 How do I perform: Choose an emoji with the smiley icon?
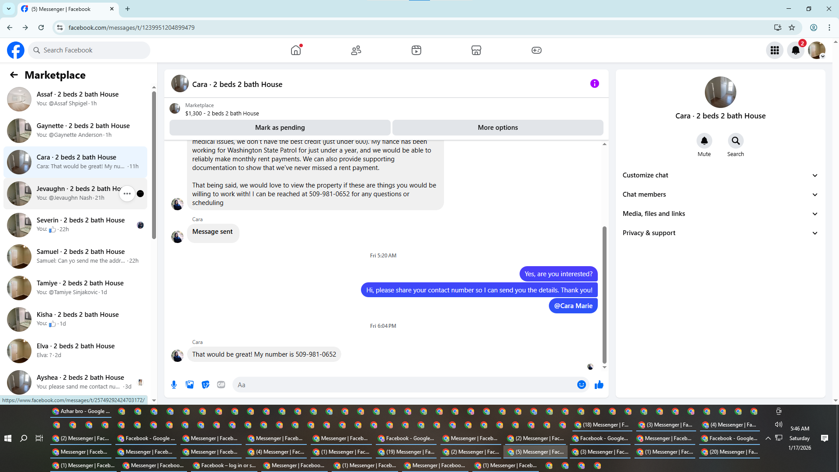click(x=581, y=385)
